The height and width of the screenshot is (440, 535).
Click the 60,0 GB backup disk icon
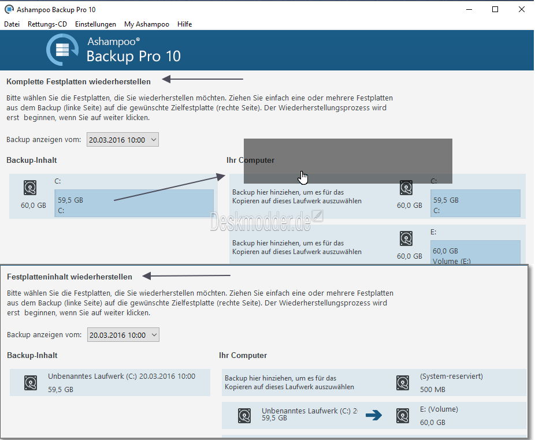30,188
